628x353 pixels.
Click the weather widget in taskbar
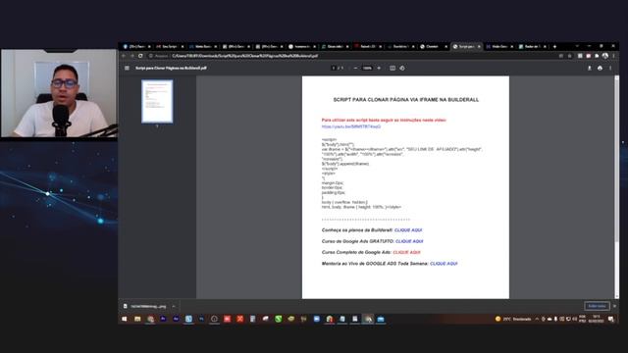[x=513, y=319]
